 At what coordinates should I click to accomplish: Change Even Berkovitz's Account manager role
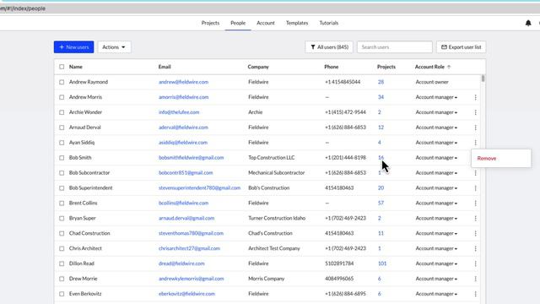coord(436,294)
